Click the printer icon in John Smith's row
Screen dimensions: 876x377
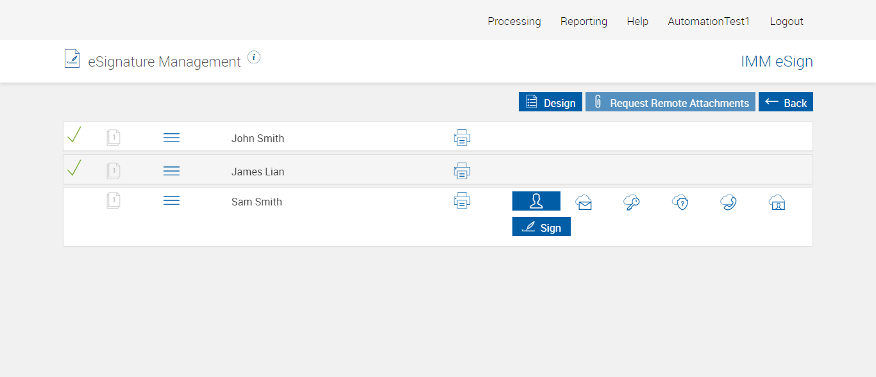click(462, 138)
